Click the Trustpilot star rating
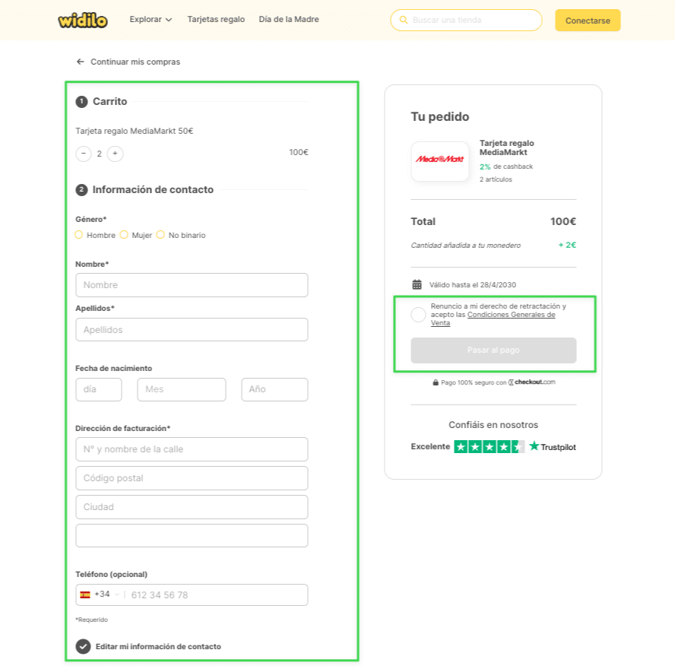 pos(489,447)
